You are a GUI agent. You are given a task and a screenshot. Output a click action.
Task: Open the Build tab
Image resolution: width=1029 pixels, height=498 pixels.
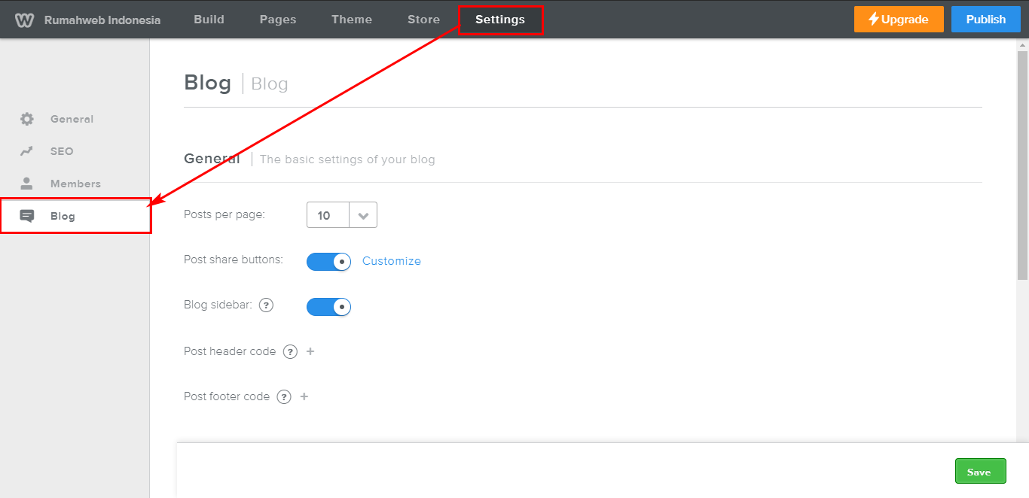pos(209,20)
